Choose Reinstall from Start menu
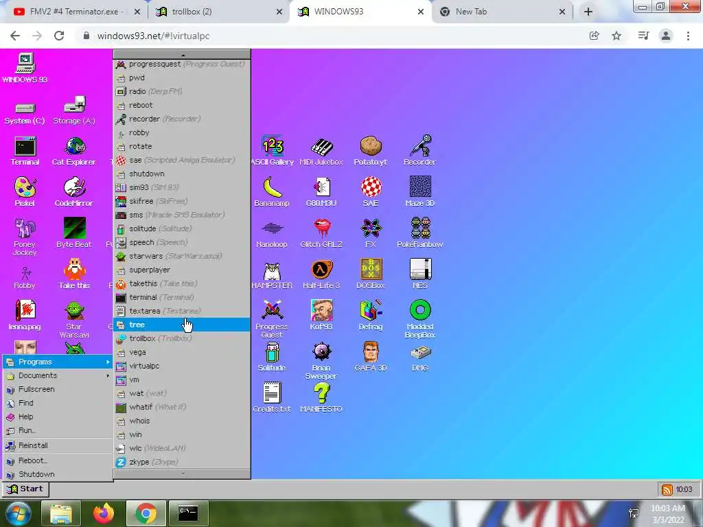The width and height of the screenshot is (703, 527). [x=58, y=445]
